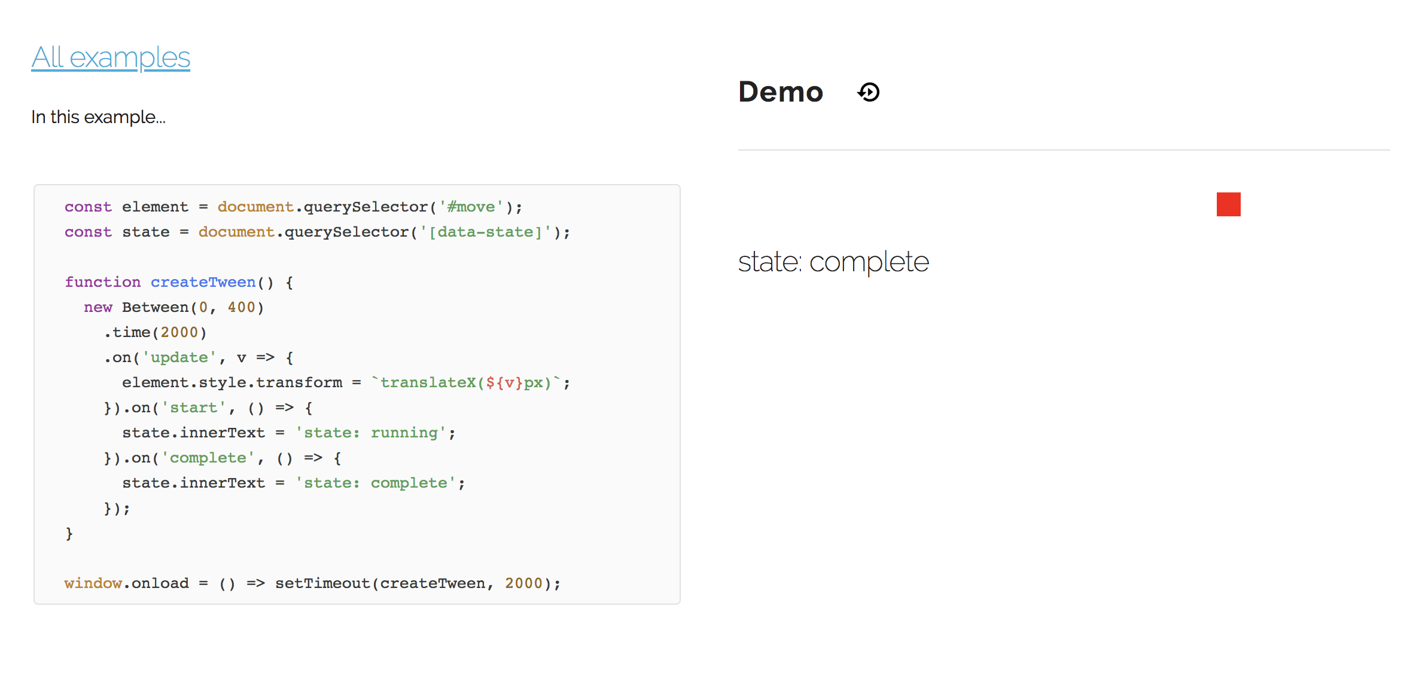Click the 'complete' event string in code
This screenshot has height=686, width=1419.
pos(208,458)
